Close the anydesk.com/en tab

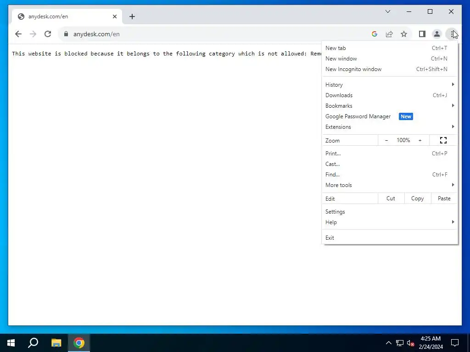[x=114, y=16]
